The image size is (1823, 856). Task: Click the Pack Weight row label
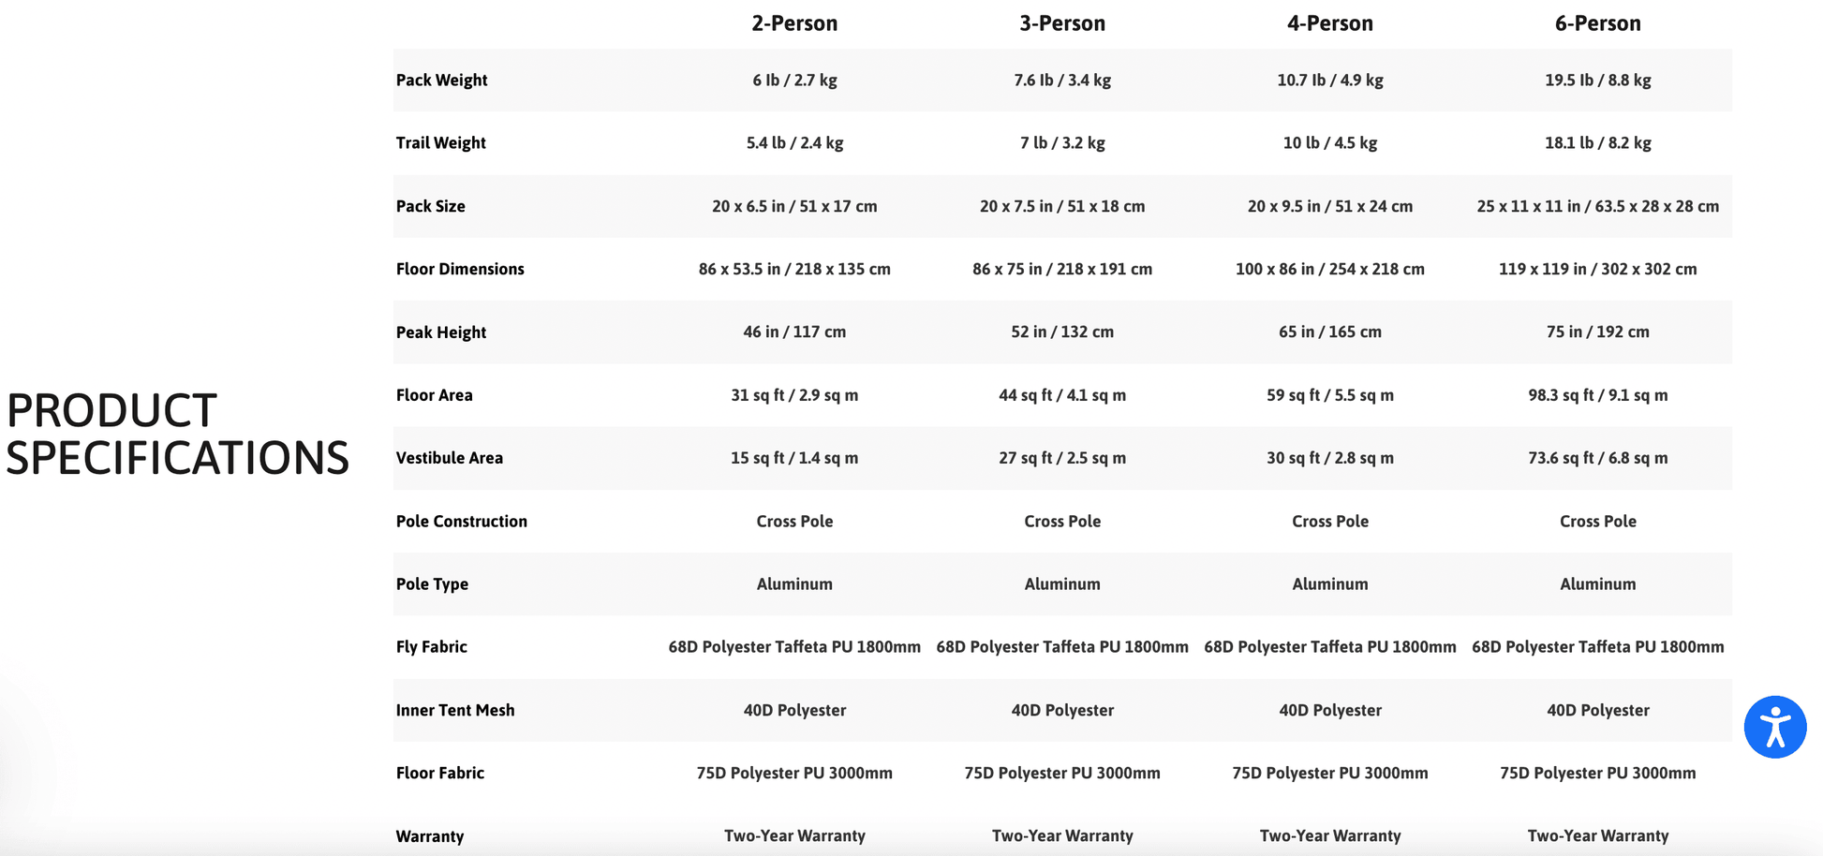coord(441,81)
